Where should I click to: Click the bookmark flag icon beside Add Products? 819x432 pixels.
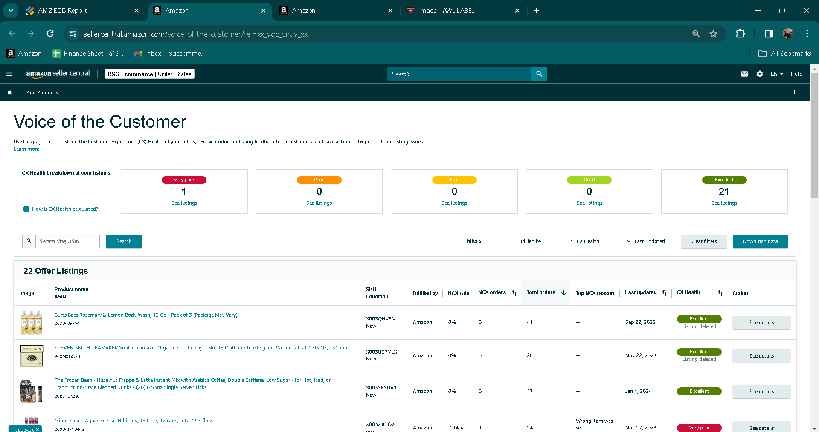tap(9, 92)
